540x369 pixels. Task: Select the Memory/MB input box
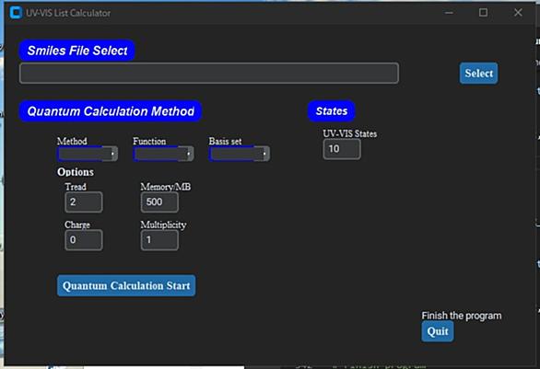(159, 202)
